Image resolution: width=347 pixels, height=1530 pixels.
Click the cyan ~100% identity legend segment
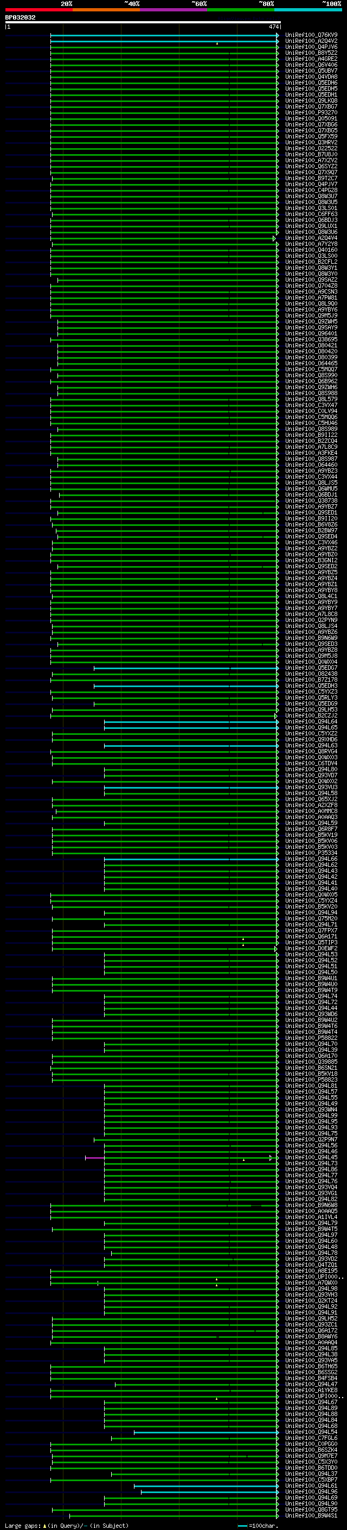coord(307,10)
